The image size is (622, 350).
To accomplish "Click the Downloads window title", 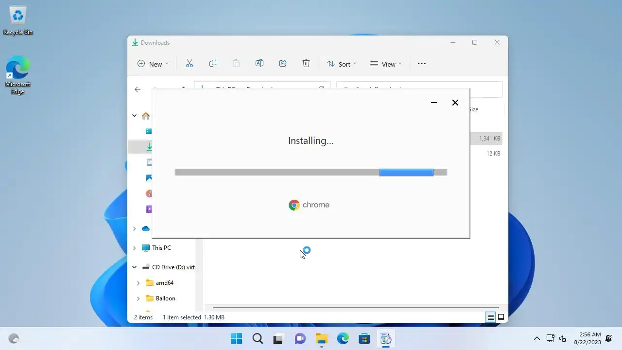I will pyautogui.click(x=155, y=43).
